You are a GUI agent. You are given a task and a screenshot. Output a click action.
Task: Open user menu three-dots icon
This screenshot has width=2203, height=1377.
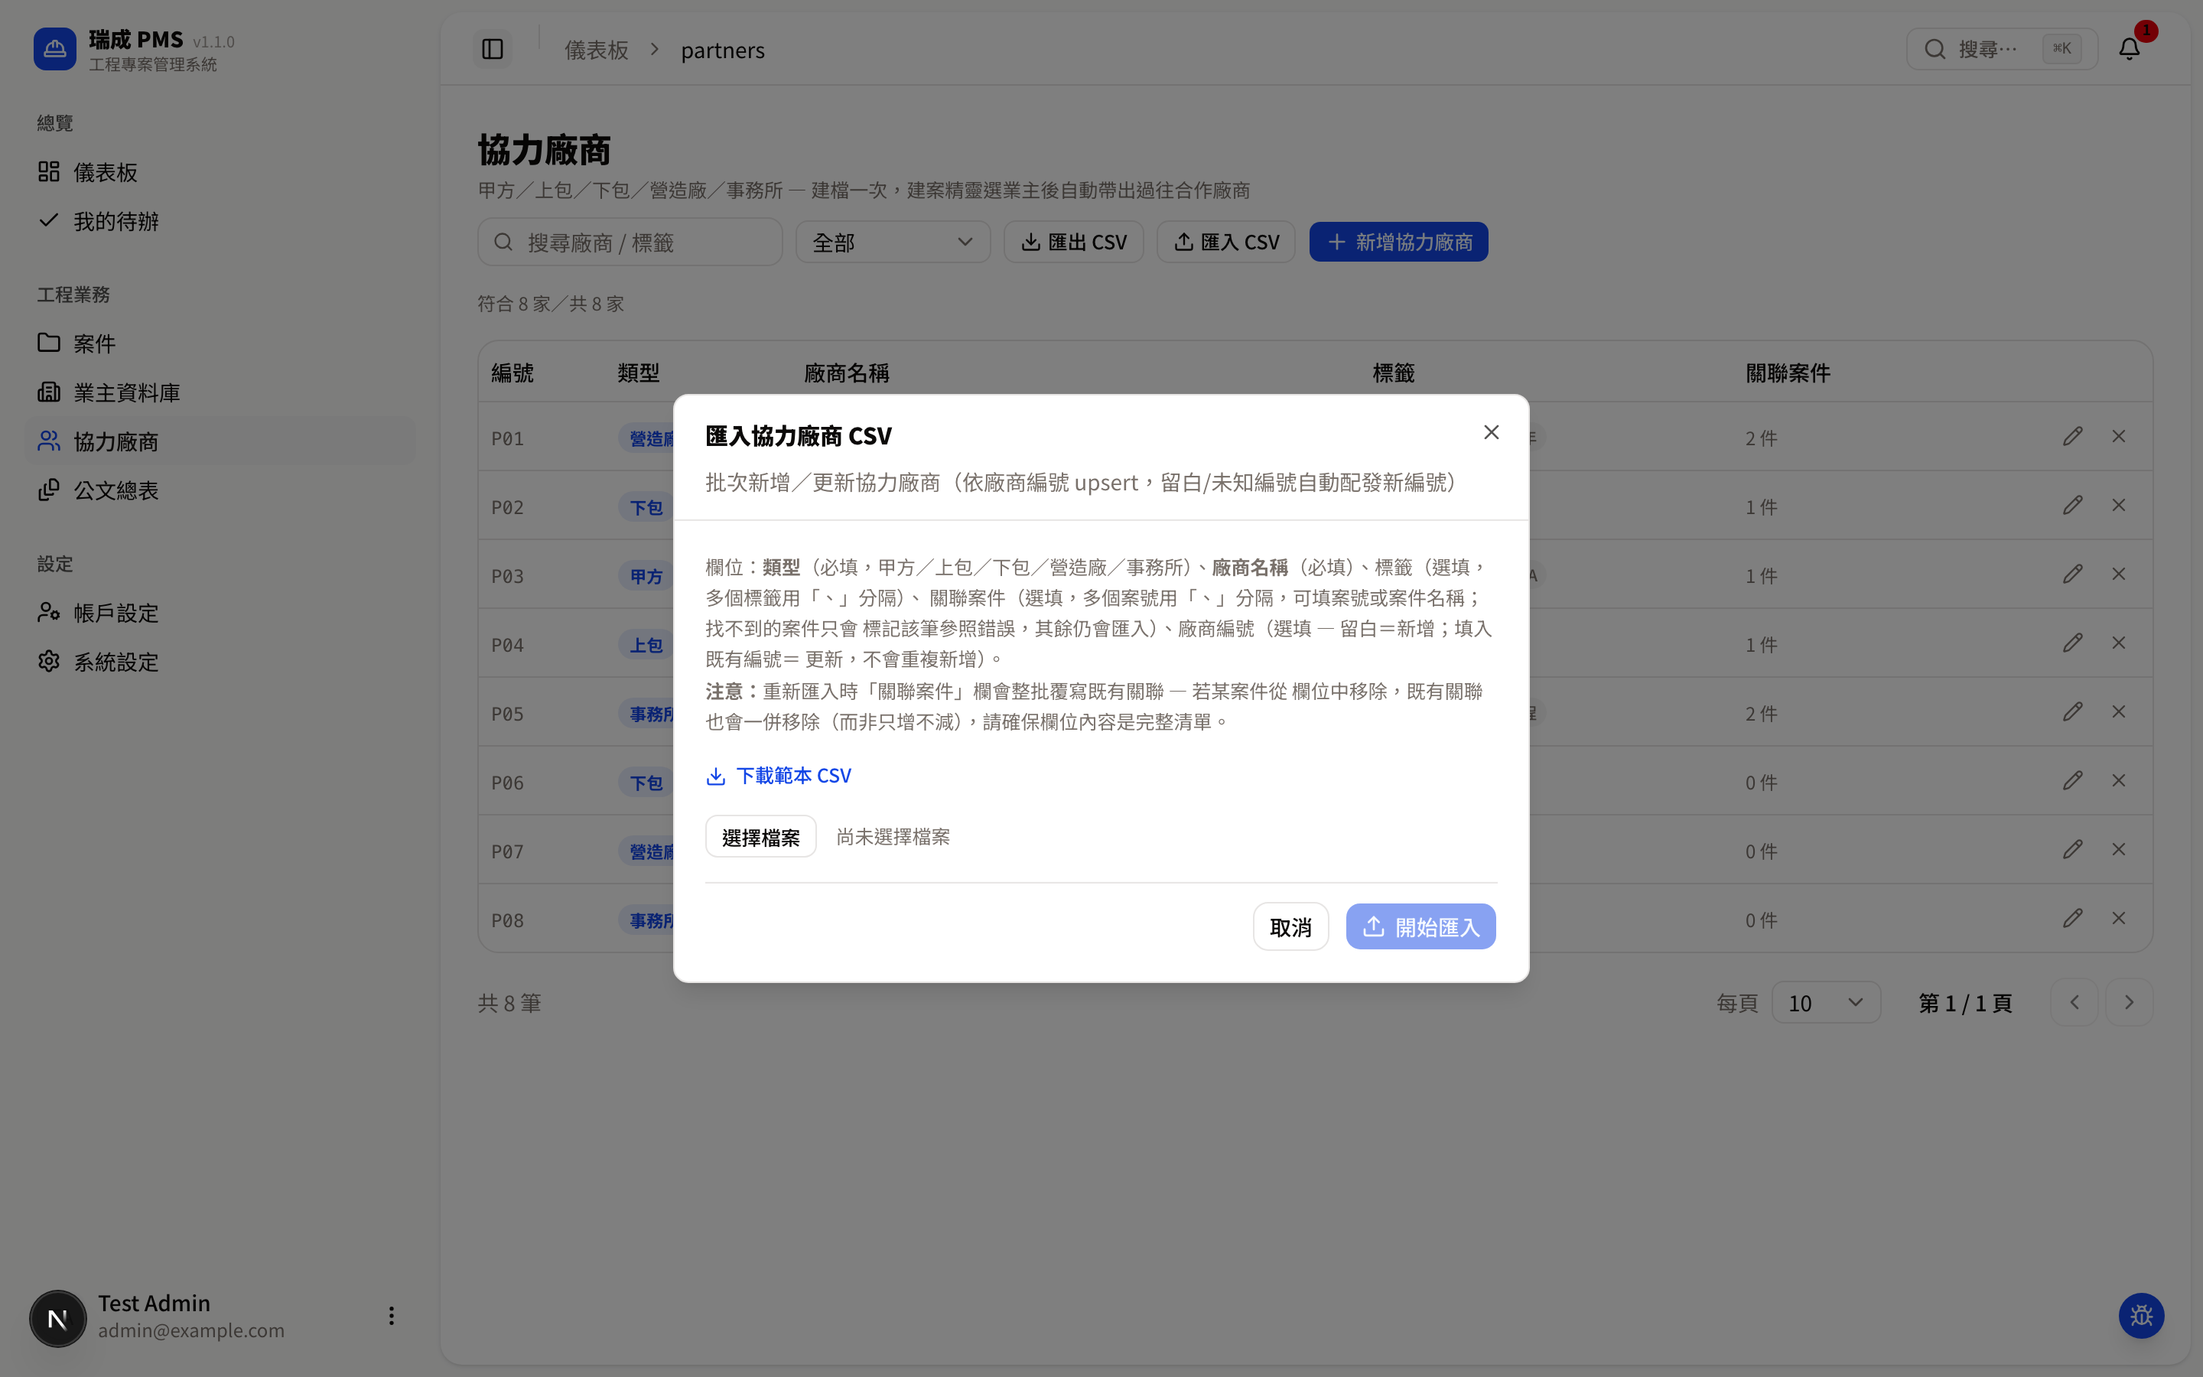(392, 1317)
